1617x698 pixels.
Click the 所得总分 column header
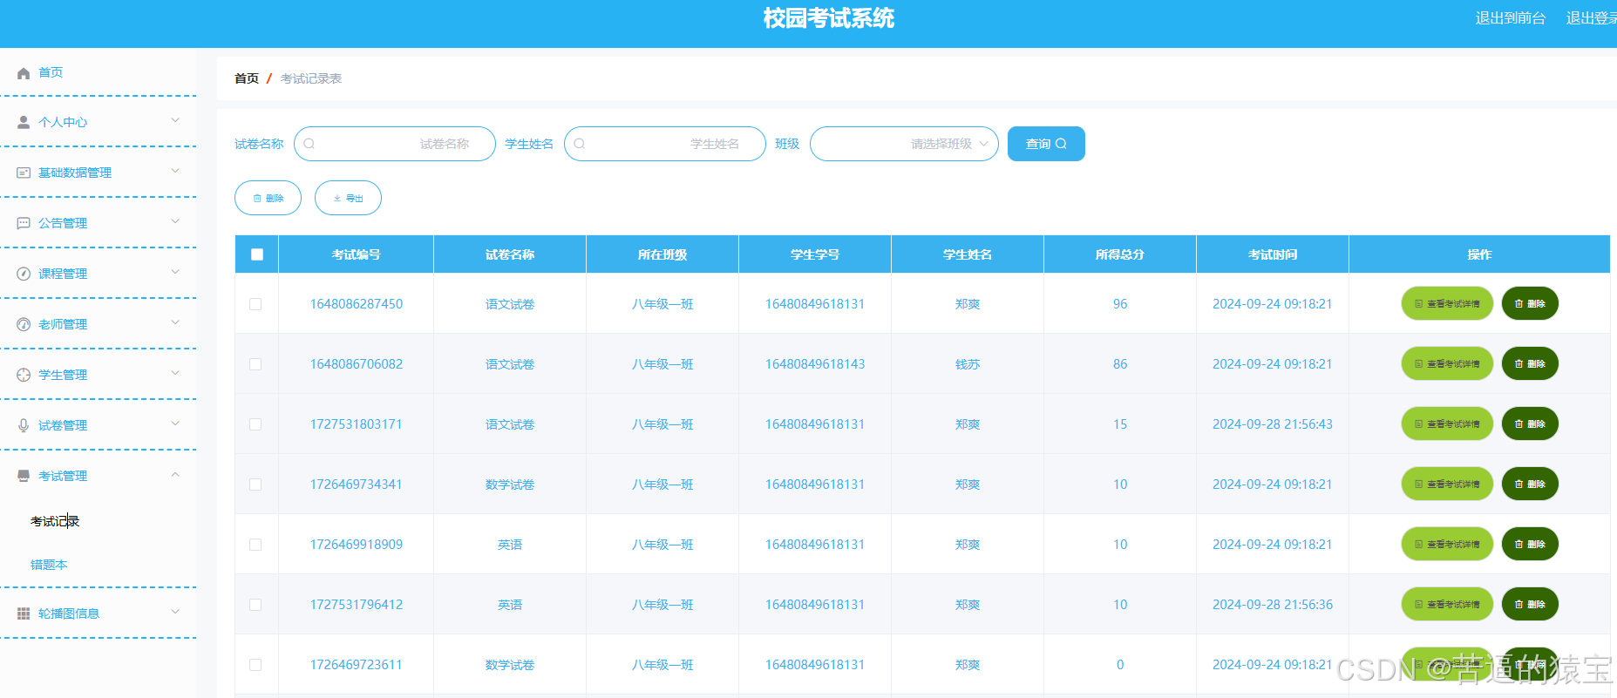pyautogui.click(x=1120, y=254)
